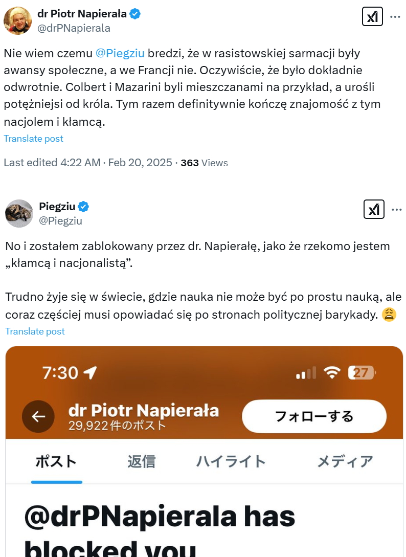This screenshot has width=406, height=557.
Task: Open the @drPNapierala handle
Action: (x=74, y=28)
